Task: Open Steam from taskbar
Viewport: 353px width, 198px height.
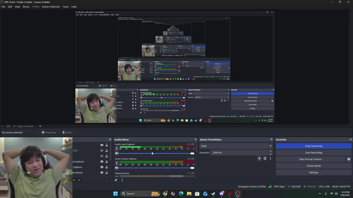Action: pos(213,194)
